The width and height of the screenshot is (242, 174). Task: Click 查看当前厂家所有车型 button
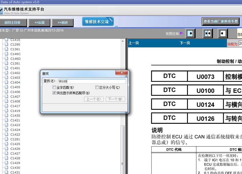221,21
